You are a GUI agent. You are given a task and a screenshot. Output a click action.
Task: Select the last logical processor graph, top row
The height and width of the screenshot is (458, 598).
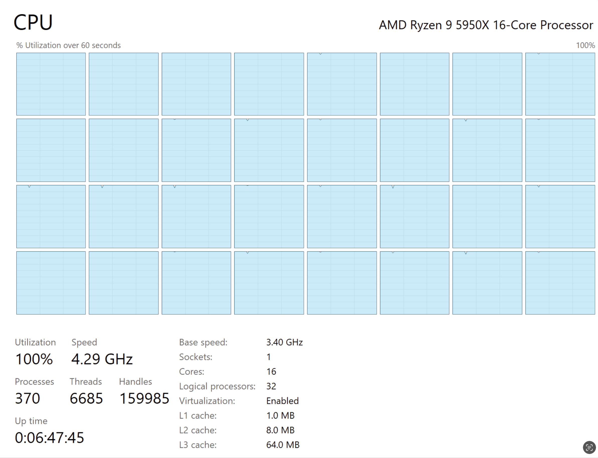point(560,84)
